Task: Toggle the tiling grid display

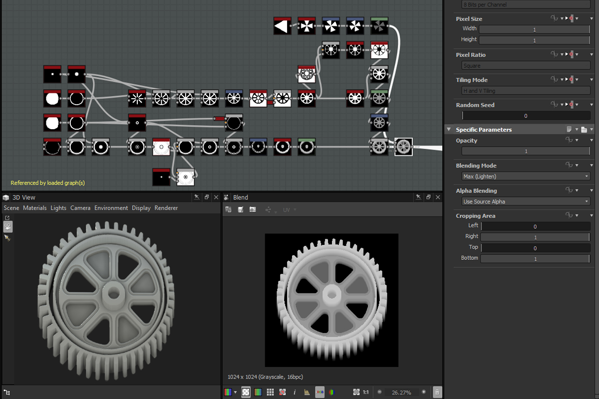Action: tap(270, 393)
